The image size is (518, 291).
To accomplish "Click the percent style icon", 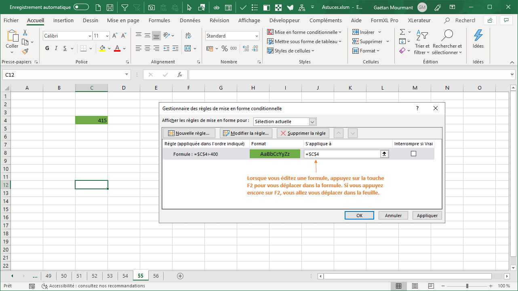I will point(225,48).
